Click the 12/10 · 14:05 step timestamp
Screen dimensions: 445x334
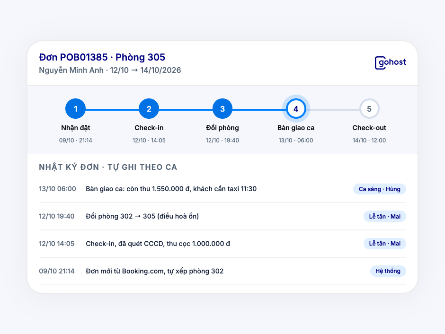click(149, 141)
